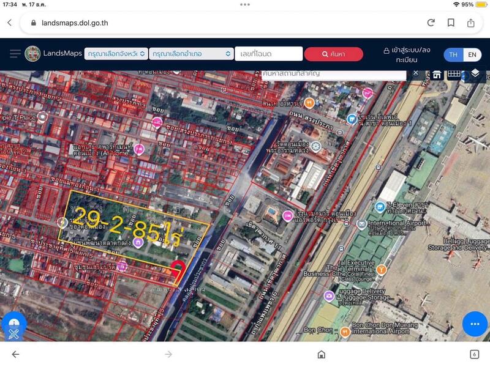
Task: Share page using browser share icon
Action: pyautogui.click(x=470, y=23)
